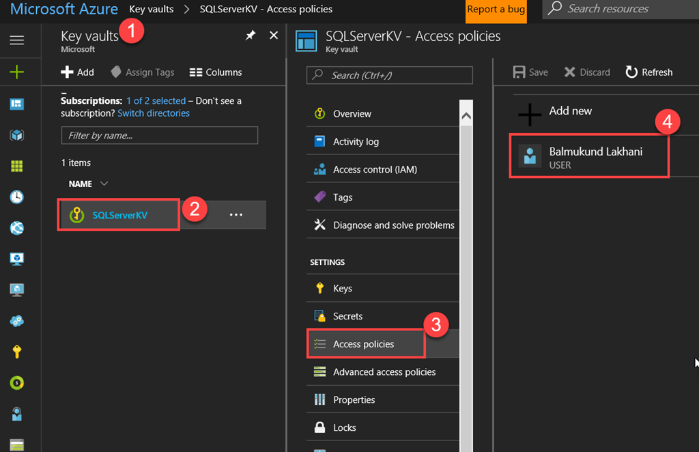Screen dimensions: 699x452
Task: Open the Activity log menu item
Action: [x=356, y=141]
